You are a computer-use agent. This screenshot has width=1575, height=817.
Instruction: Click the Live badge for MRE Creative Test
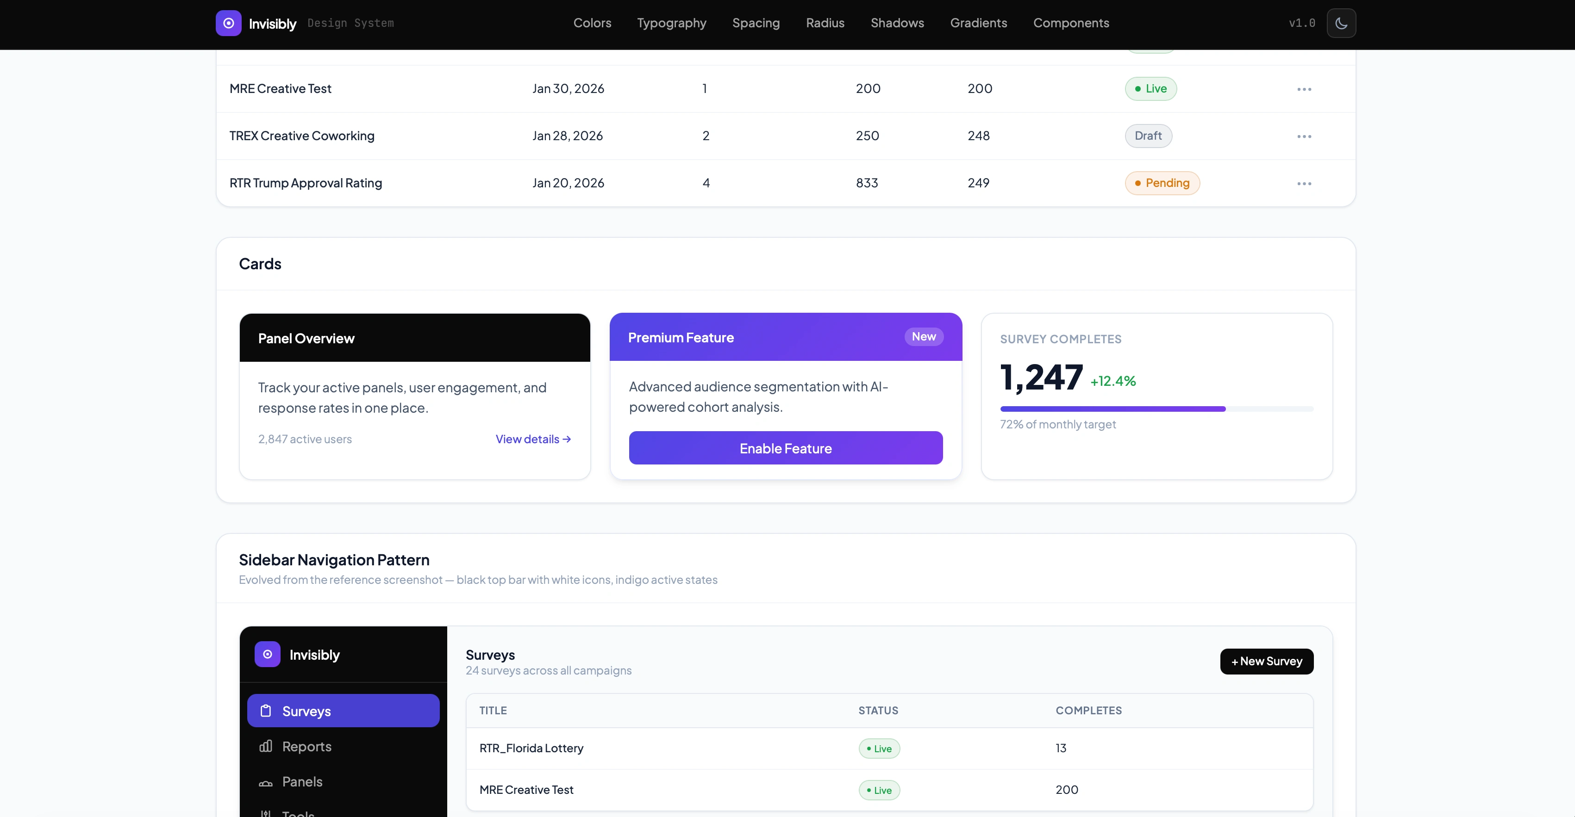1150,89
